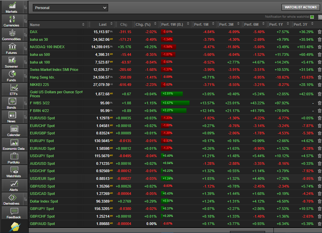Viewport: 322px width, 233px height.
Task: Expand the Personal watchlist dropdown
Action: point(70,7)
